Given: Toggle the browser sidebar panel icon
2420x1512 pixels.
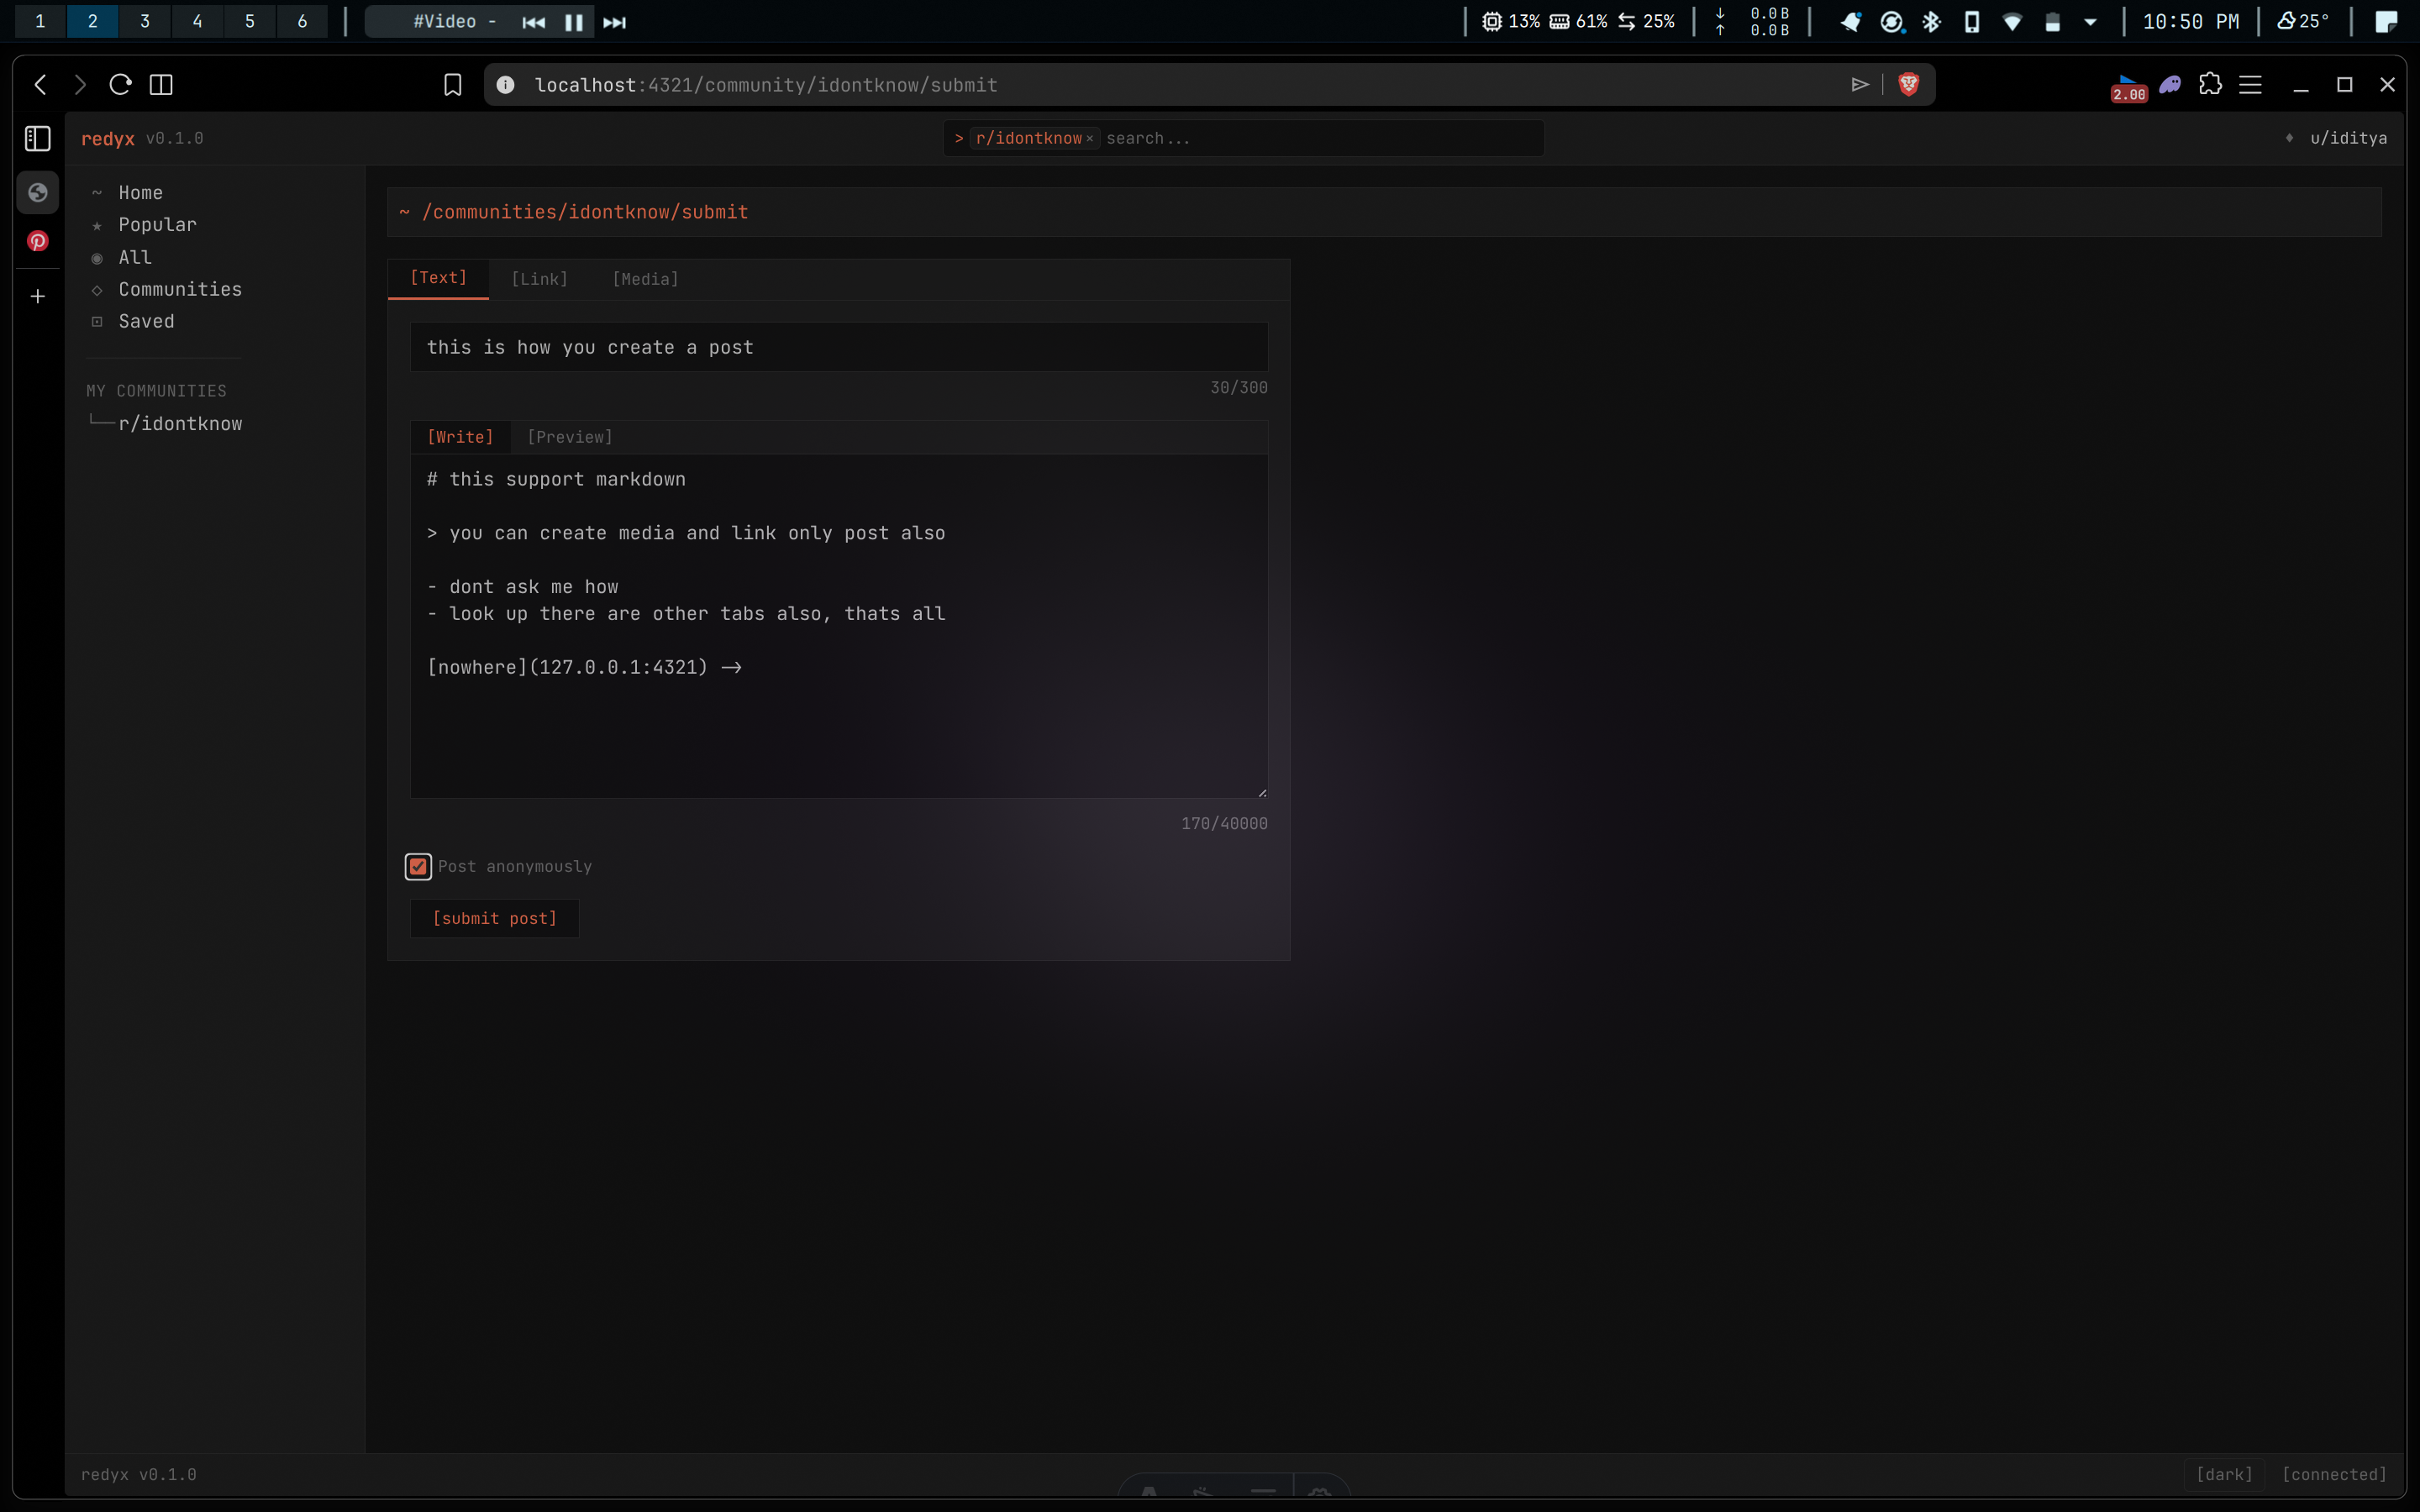Looking at the screenshot, I should click(x=37, y=138).
